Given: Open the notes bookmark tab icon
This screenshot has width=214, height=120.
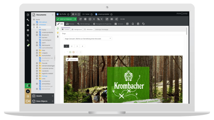Looking at the screenshot, I should pos(133,24).
